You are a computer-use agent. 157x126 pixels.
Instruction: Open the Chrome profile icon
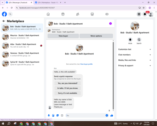point(150,8)
